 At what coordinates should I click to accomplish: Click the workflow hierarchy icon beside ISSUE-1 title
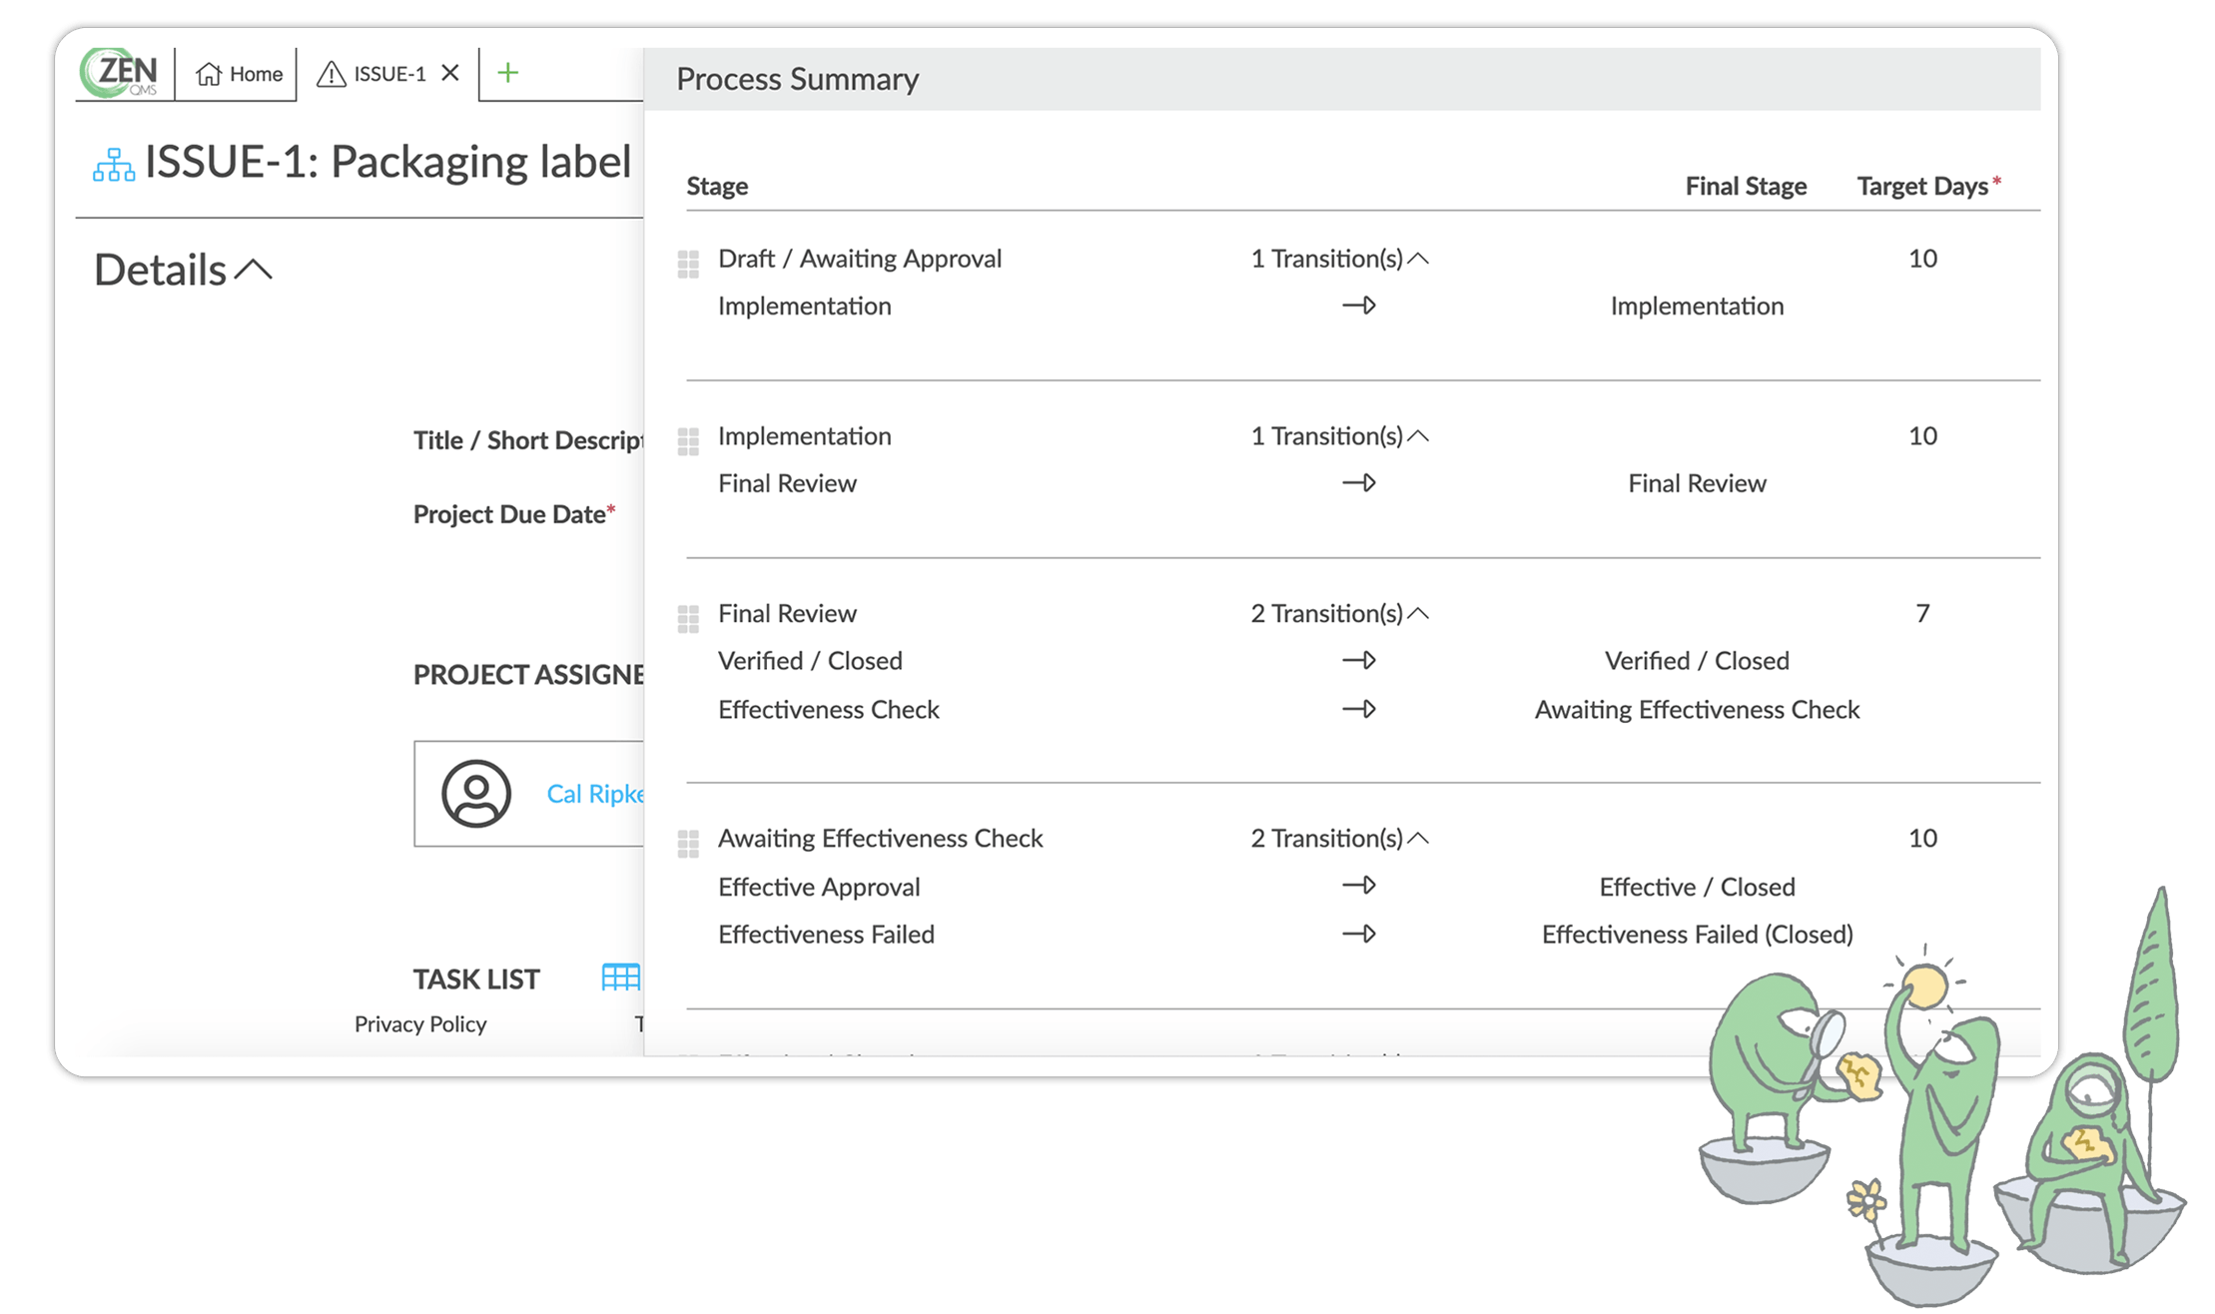[114, 165]
